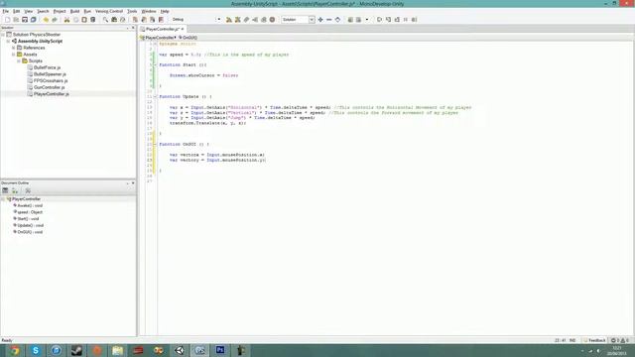Viewport: 635px width, 357px height.
Task: Click the minus Zoom Out toolbar icon
Action: (x=328, y=20)
